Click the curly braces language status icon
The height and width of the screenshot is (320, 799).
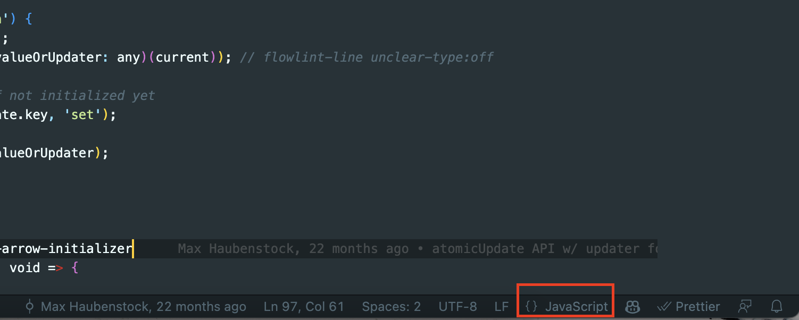pyautogui.click(x=531, y=307)
